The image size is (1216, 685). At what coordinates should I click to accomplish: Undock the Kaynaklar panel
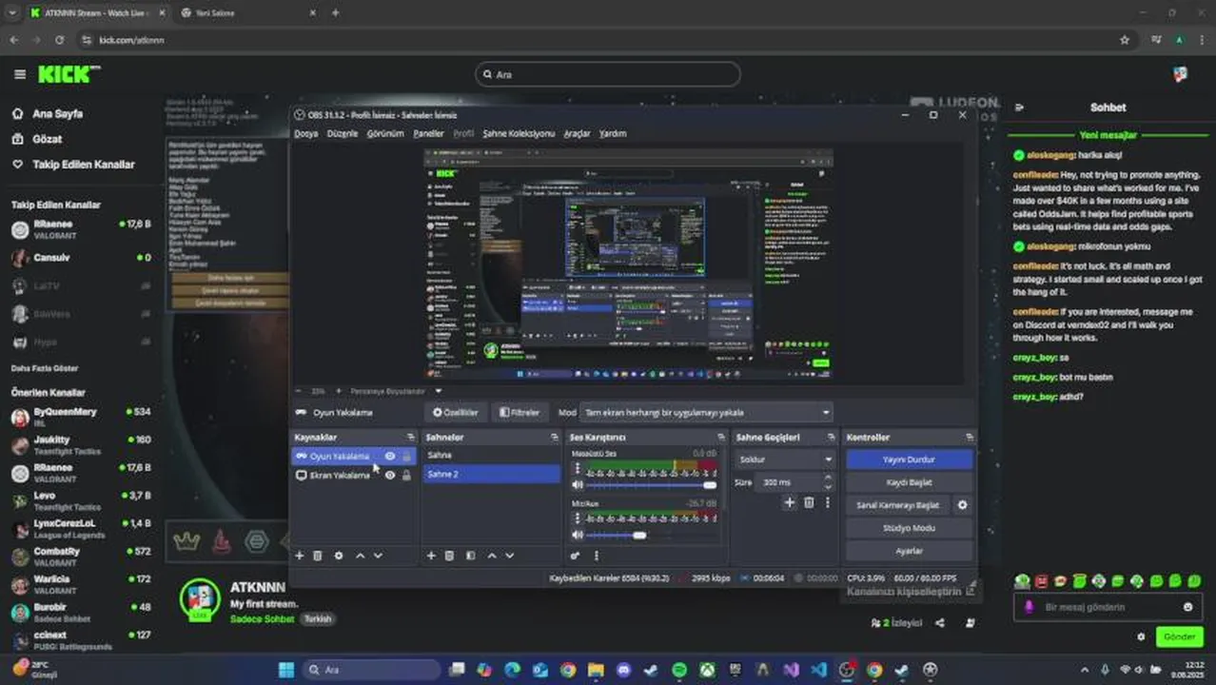[410, 438]
